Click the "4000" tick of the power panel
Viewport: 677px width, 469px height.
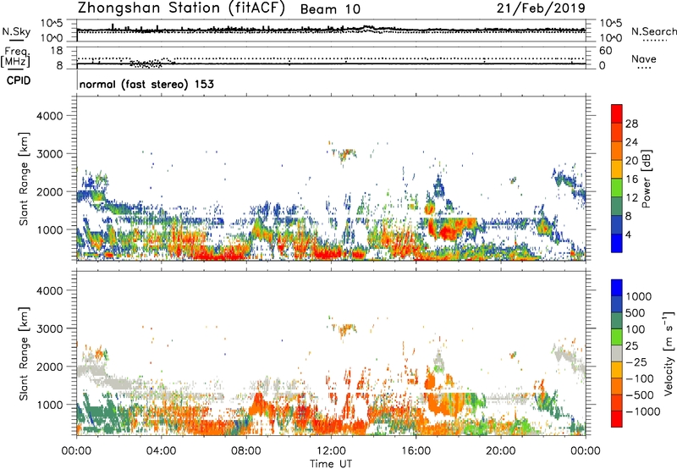click(x=49, y=116)
